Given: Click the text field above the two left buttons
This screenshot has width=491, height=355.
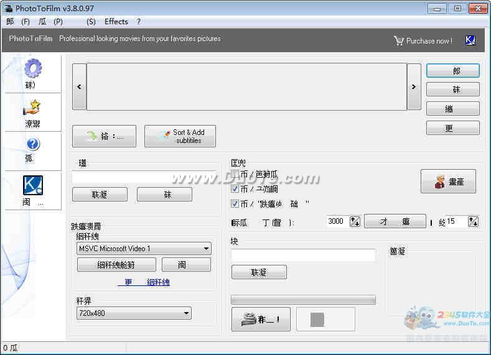Looking at the screenshot, I should coord(144,177).
